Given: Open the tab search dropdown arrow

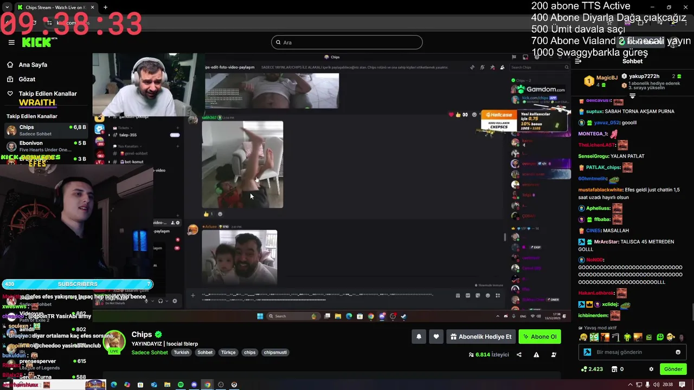Looking at the screenshot, I should coord(7,8).
